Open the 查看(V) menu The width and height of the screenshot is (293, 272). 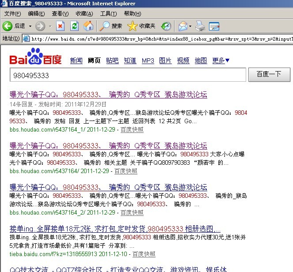pos(60,14)
